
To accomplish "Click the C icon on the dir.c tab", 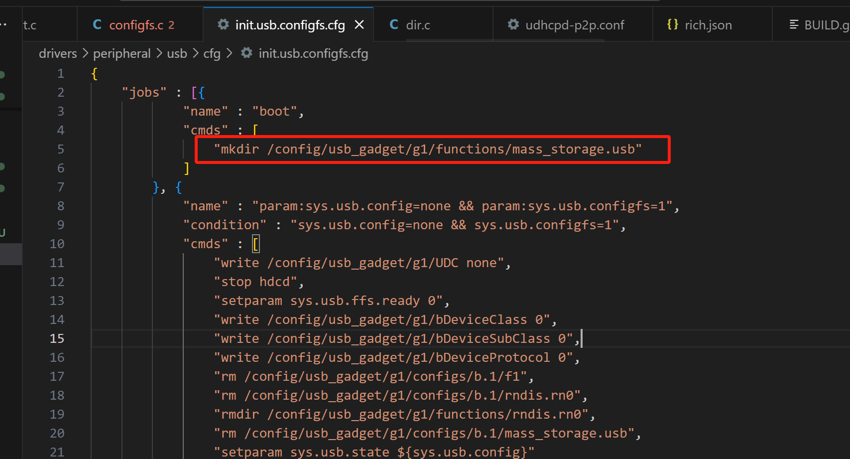I will [x=393, y=24].
